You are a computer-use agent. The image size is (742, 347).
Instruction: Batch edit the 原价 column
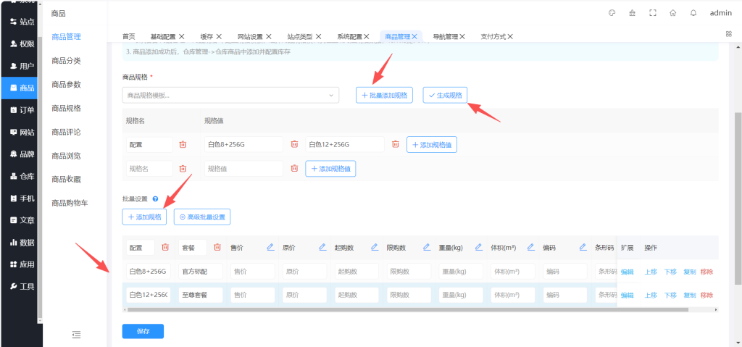pyautogui.click(x=322, y=247)
